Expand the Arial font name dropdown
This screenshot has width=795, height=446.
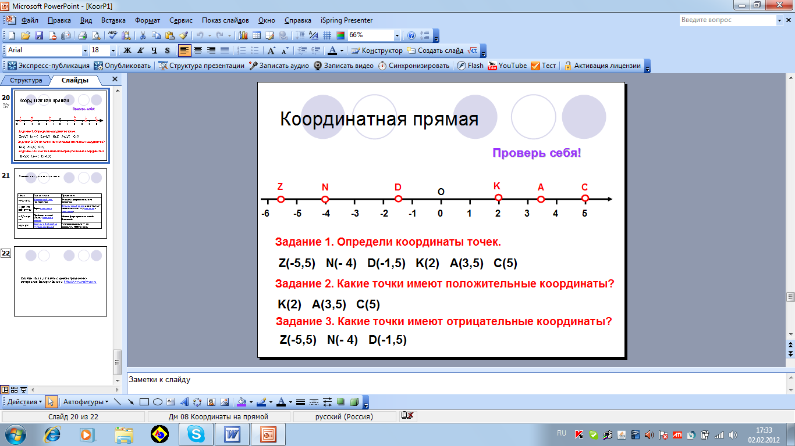86,51
